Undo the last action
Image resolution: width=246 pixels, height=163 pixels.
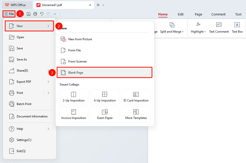42,14
